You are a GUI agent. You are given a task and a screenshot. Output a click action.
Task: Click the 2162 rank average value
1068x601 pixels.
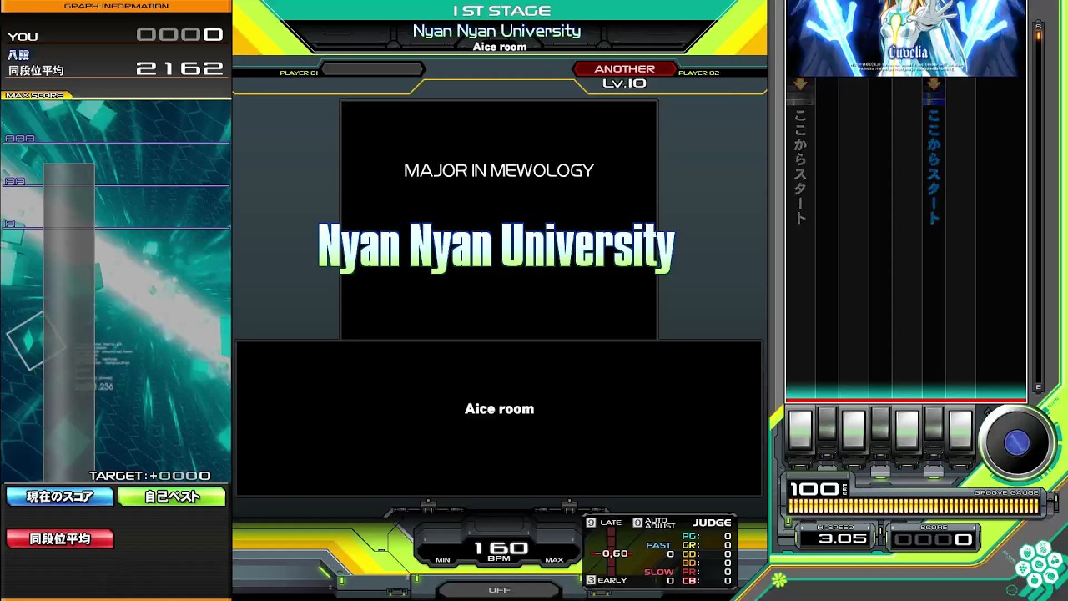(179, 68)
